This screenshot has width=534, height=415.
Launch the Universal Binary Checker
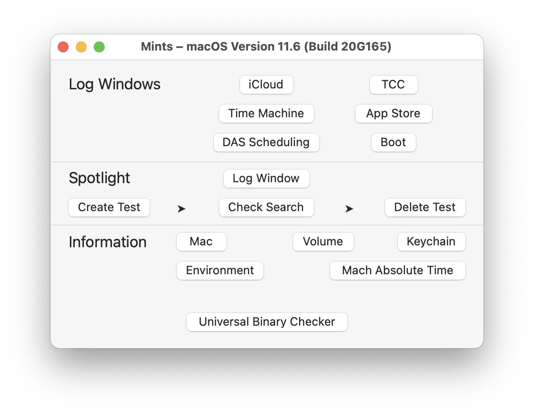pyautogui.click(x=267, y=322)
